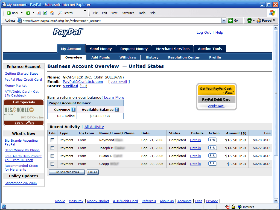
Task: Check the file box for Joseph's payment
Action: click(52, 148)
